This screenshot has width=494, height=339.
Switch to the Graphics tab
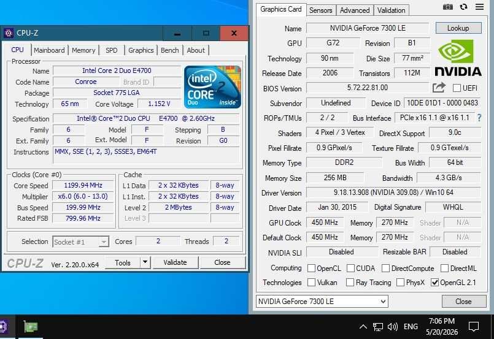click(x=141, y=50)
